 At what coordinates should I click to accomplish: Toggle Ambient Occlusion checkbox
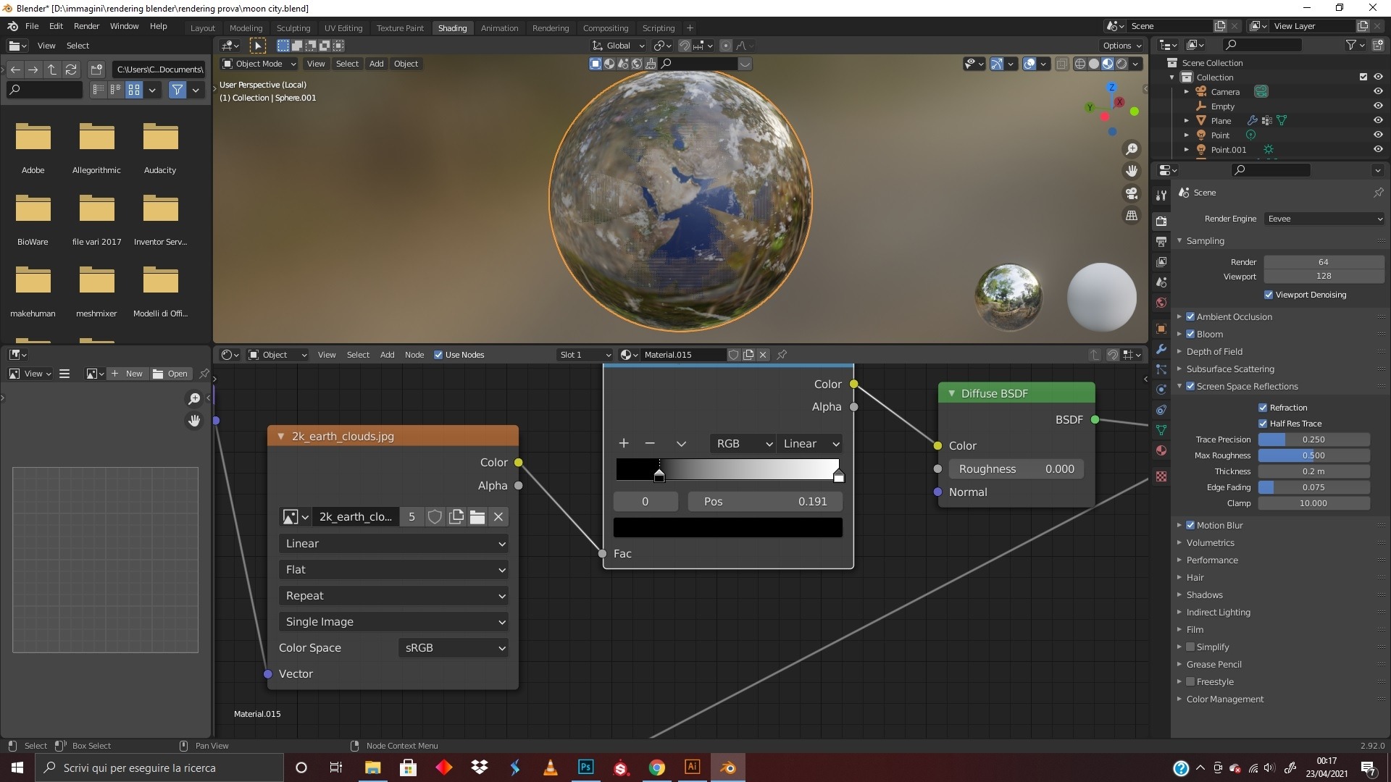point(1190,316)
